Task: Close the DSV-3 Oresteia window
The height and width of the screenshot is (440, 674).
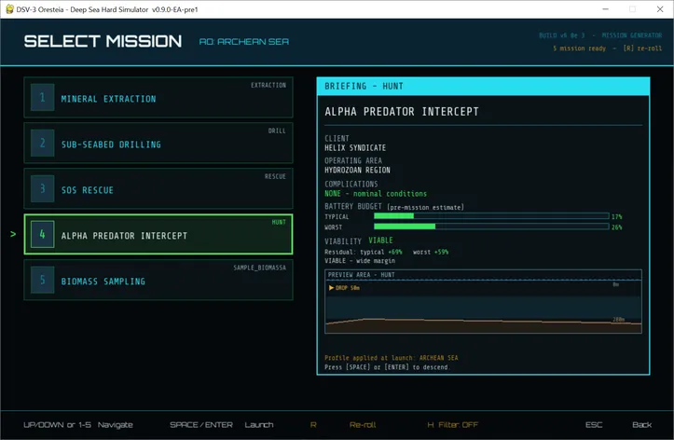Action: point(660,9)
